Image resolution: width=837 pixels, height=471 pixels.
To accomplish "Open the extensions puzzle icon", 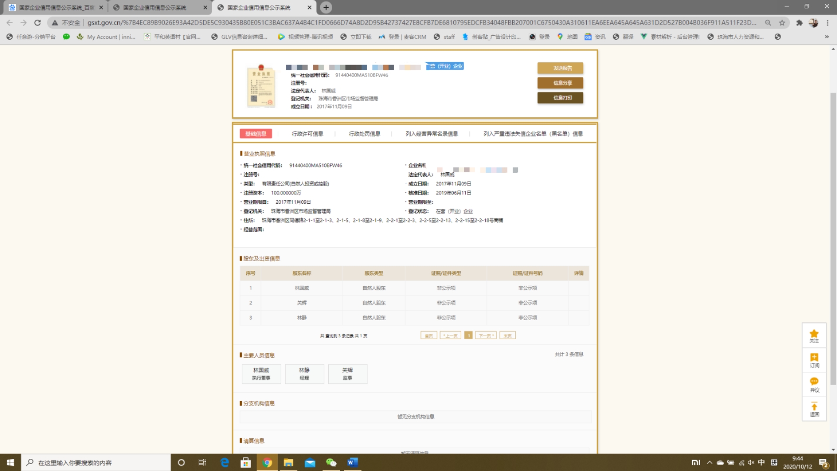I will point(799,23).
